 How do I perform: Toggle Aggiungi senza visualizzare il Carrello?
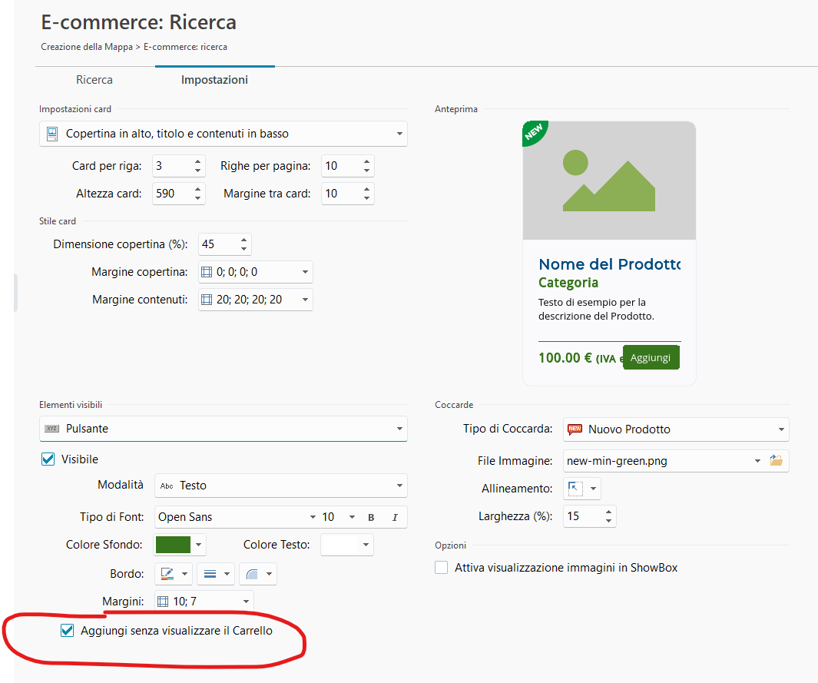68,631
